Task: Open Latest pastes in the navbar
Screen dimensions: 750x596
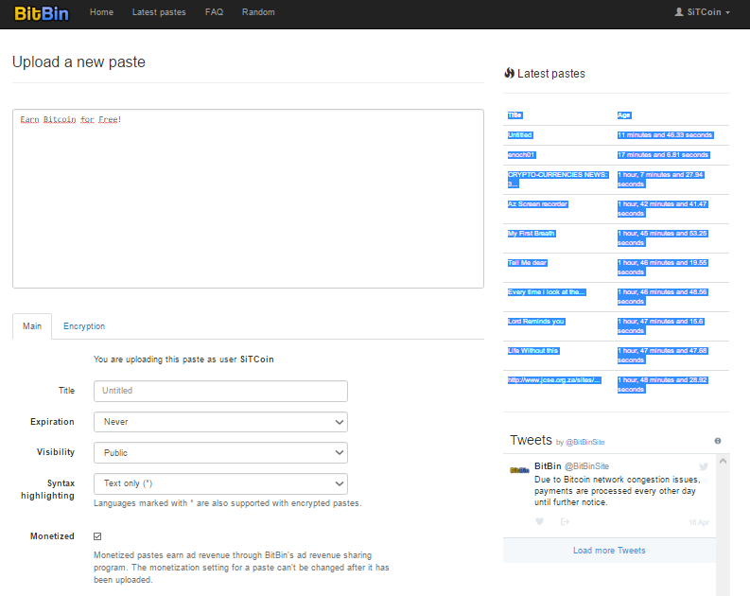Action: [x=159, y=12]
